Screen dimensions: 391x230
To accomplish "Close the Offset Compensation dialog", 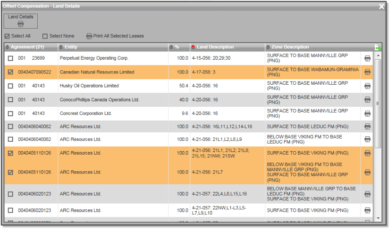I will click(x=382, y=6).
